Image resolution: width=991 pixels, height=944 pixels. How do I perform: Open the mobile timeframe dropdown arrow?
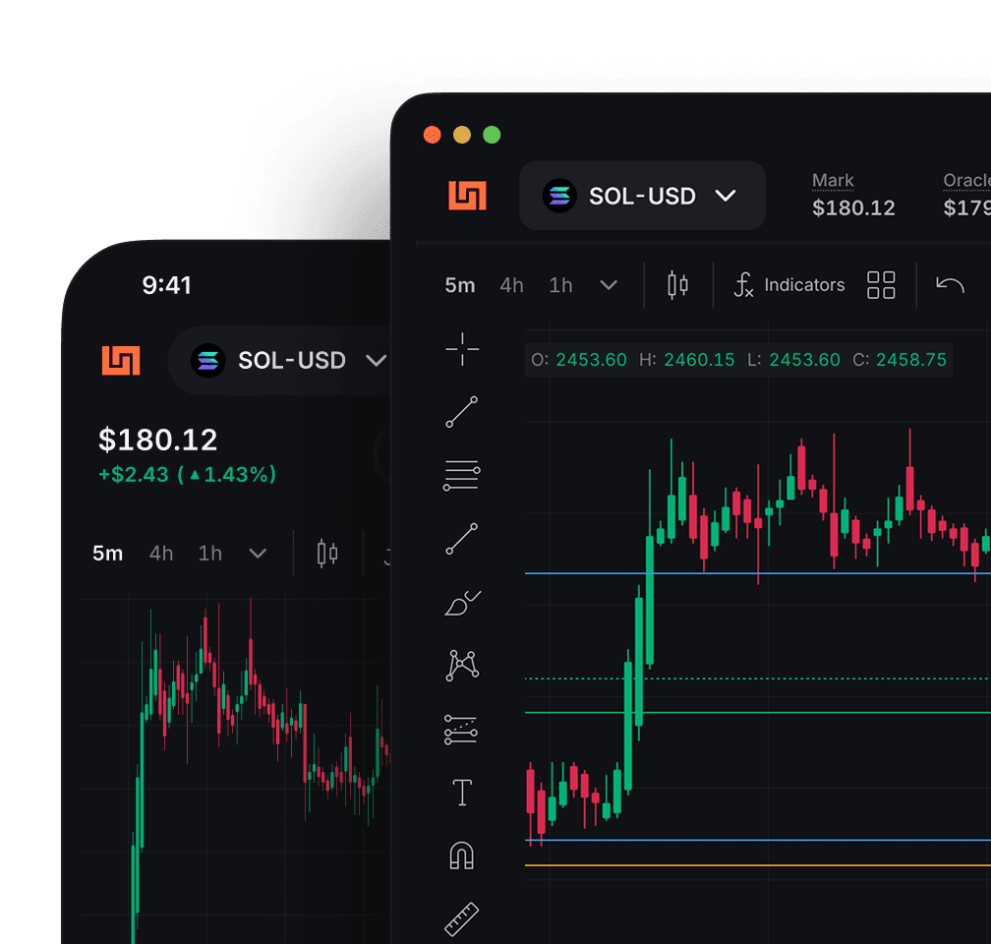(258, 554)
